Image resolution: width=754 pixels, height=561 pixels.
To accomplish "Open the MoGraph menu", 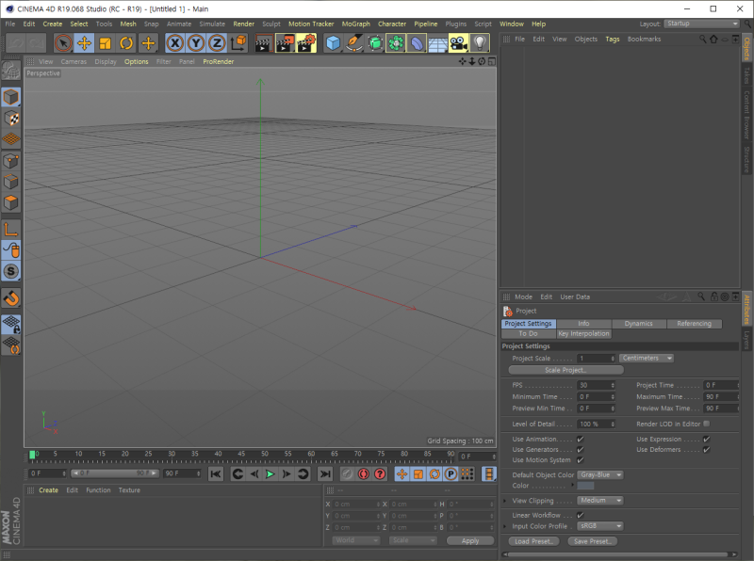I will 356,24.
